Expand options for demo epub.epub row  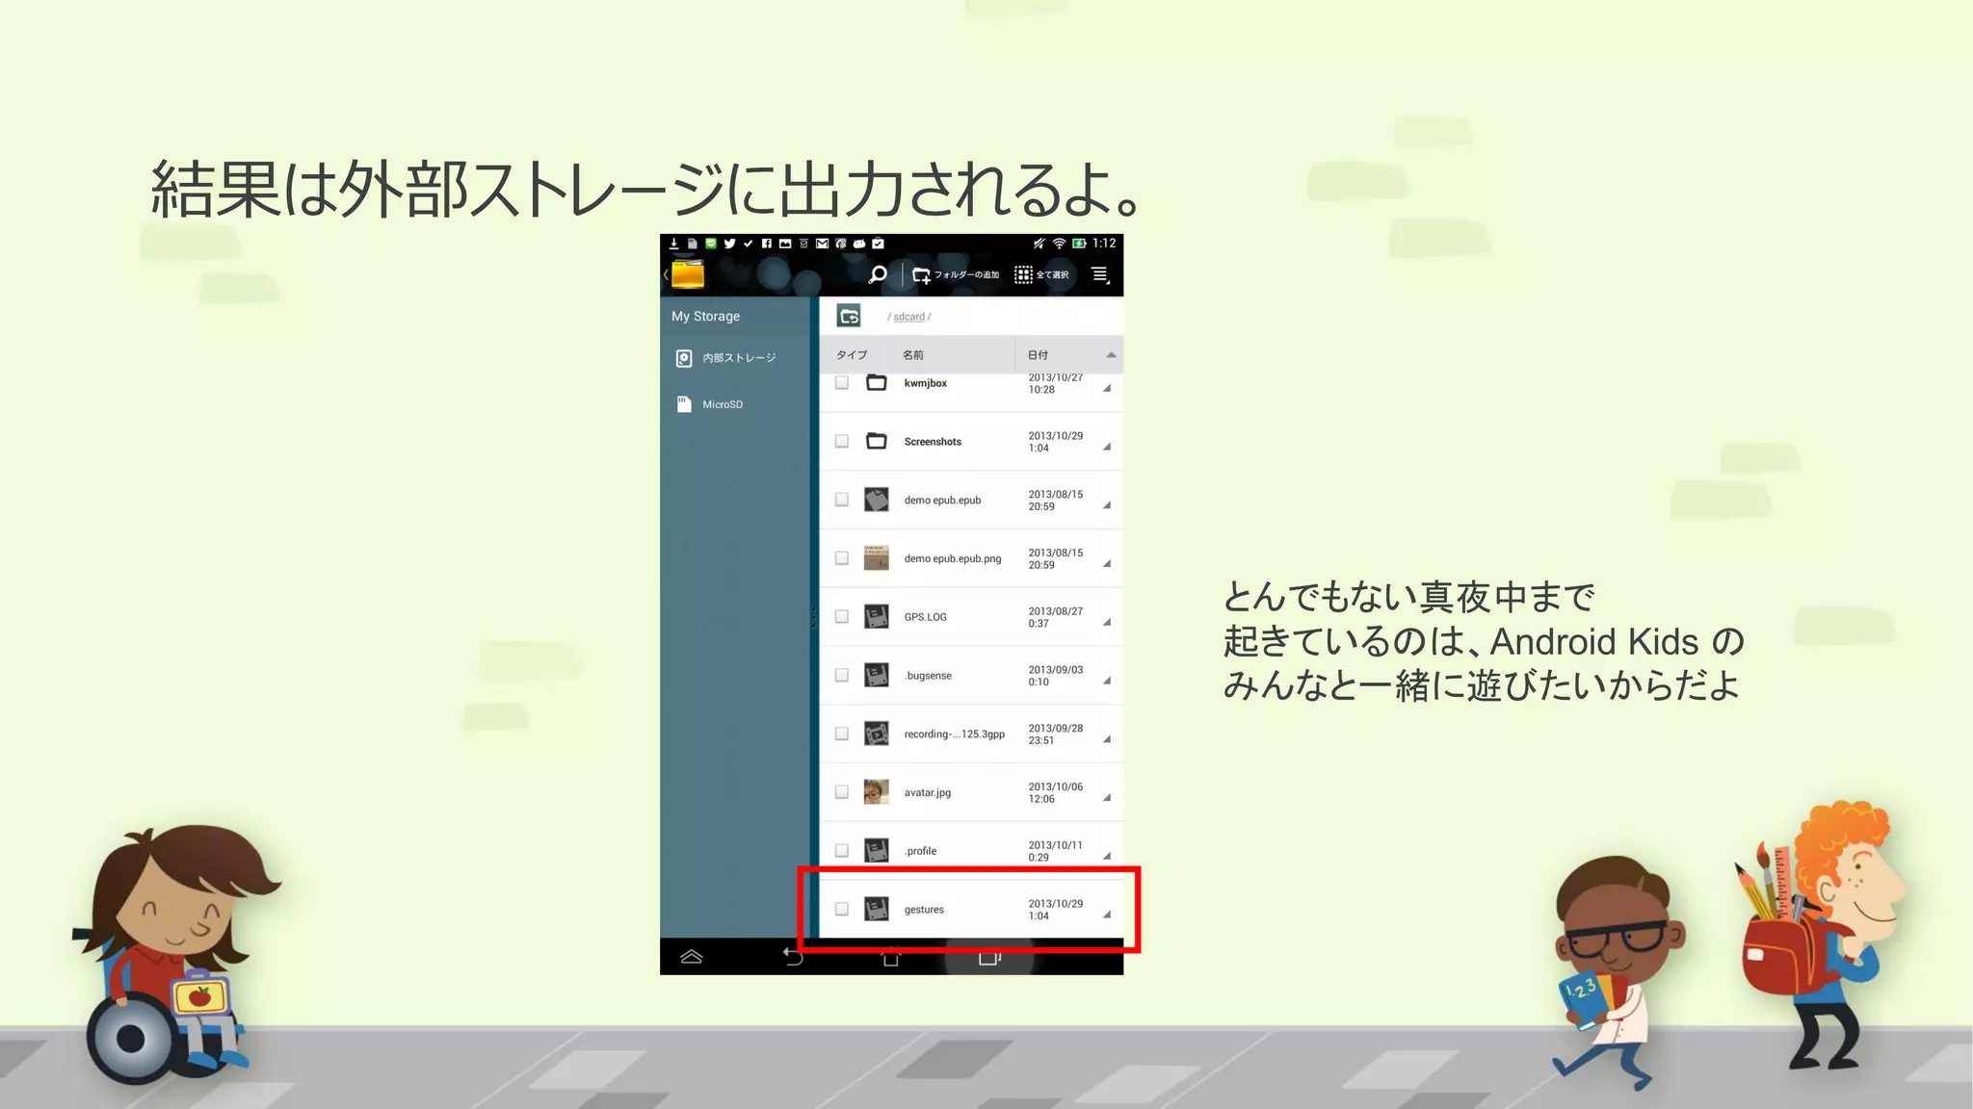pyautogui.click(x=1107, y=505)
